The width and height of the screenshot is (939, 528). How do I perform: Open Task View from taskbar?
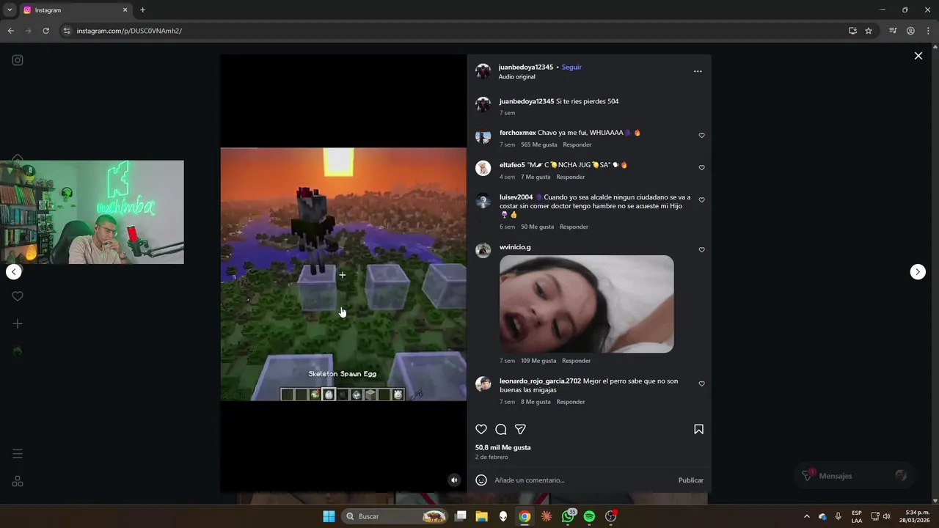tap(460, 516)
